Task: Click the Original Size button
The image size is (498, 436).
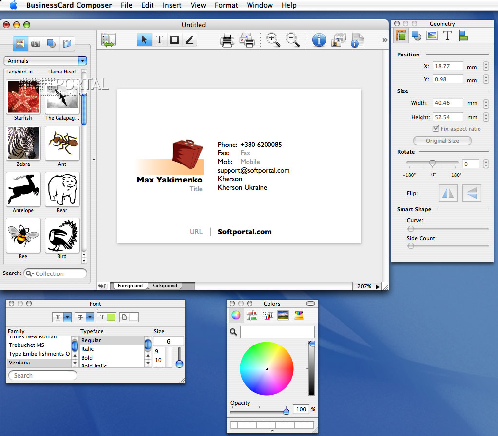Action: [442, 141]
